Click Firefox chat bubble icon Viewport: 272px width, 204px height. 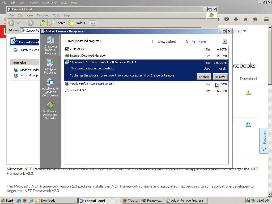point(255,19)
